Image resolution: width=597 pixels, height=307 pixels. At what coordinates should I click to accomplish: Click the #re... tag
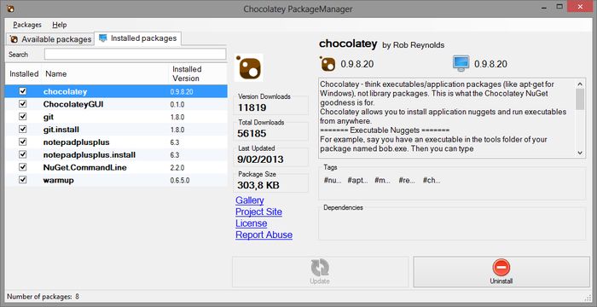coord(407,180)
